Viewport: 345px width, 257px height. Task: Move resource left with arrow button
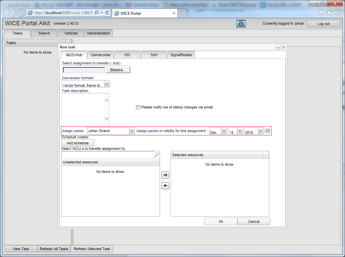(x=165, y=186)
